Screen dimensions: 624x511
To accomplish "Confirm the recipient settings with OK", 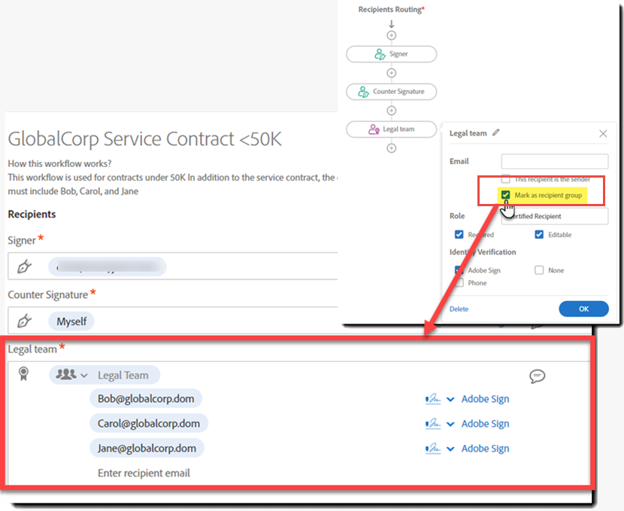I will click(584, 309).
